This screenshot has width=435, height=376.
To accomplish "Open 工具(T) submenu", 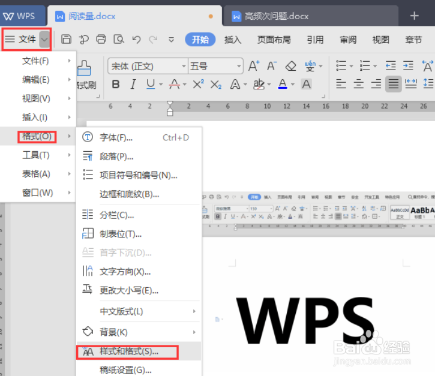I will click(38, 155).
